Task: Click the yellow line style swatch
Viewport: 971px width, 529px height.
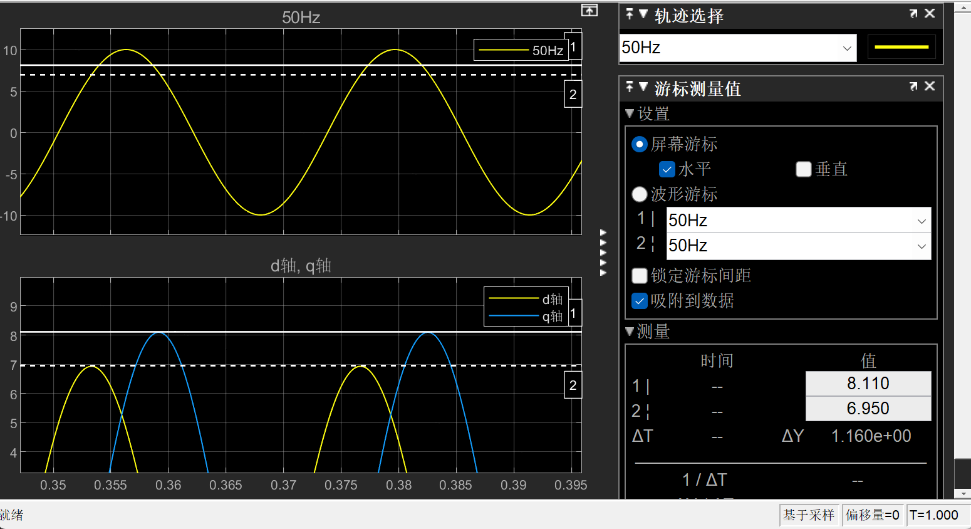Action: coord(901,47)
